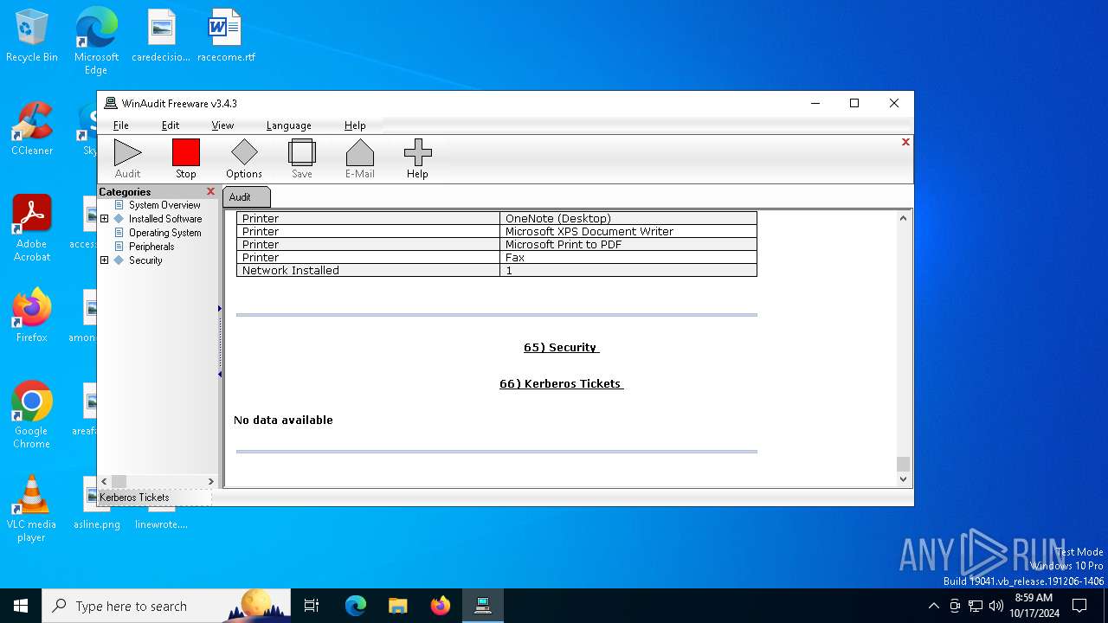Viewport: 1108px width, 623px height.
Task: Click the Categories panel scroll left arrow
Action: 105,481
